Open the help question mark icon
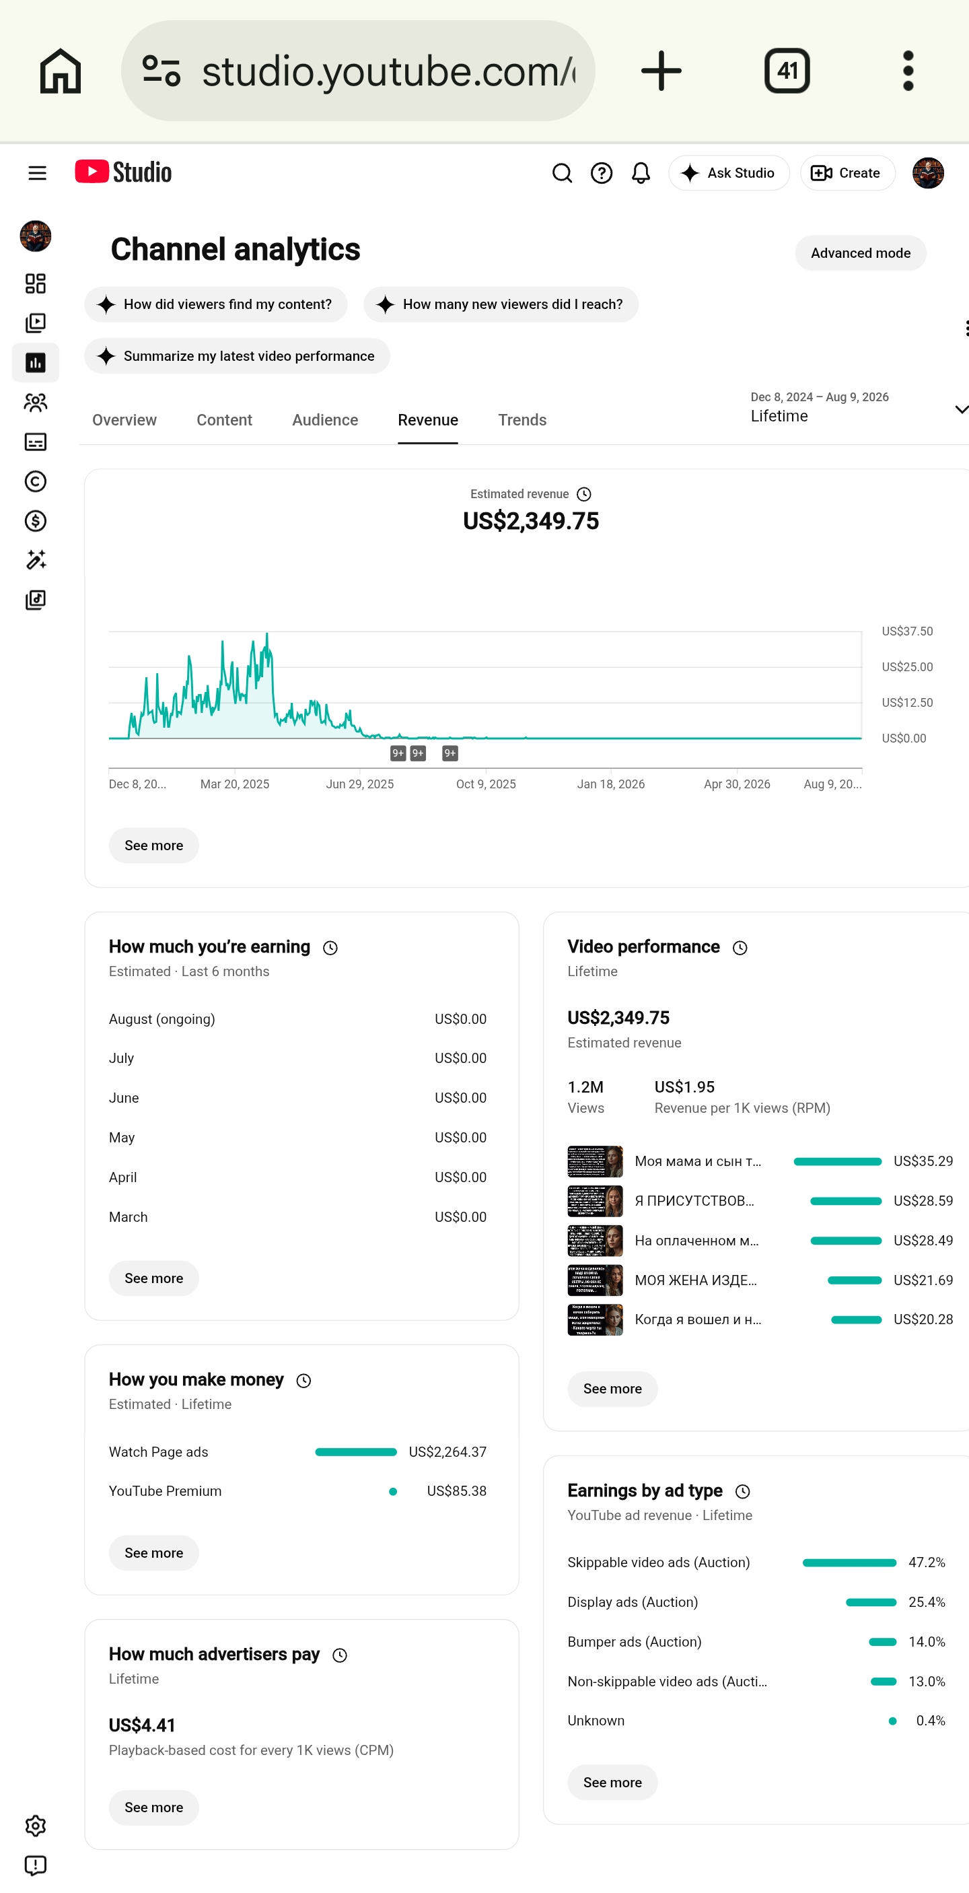Image resolution: width=969 pixels, height=1893 pixels. coord(602,173)
